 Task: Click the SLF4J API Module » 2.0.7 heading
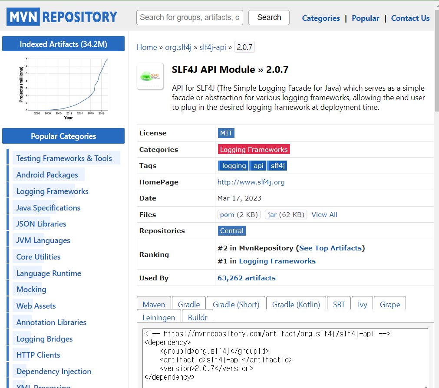click(230, 69)
